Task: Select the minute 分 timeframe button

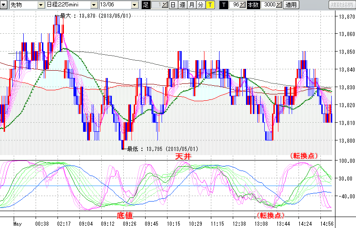Action: point(200,5)
